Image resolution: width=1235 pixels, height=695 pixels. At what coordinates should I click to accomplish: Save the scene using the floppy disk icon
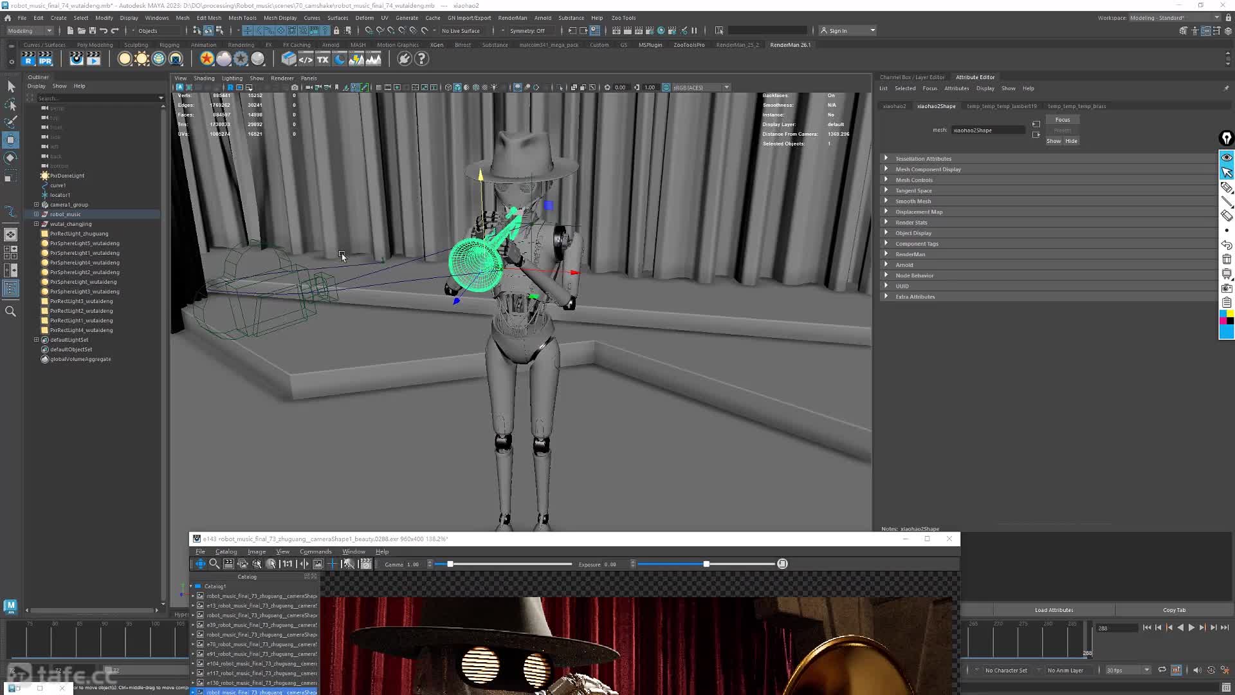tap(93, 31)
